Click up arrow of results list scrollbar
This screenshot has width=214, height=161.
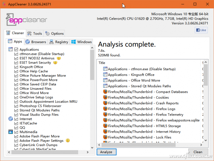(206, 62)
